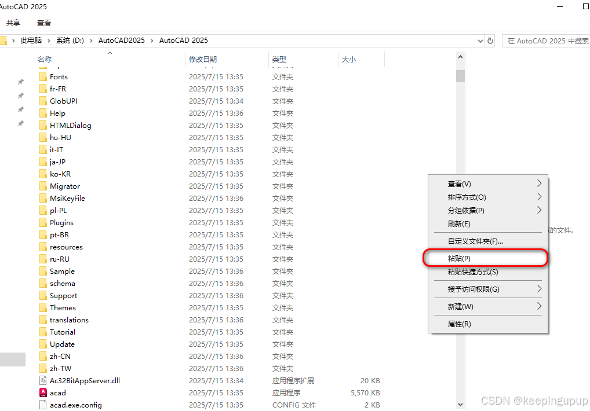Open address bar history dropdown arrow
The height and width of the screenshot is (411, 590).
coord(480,41)
